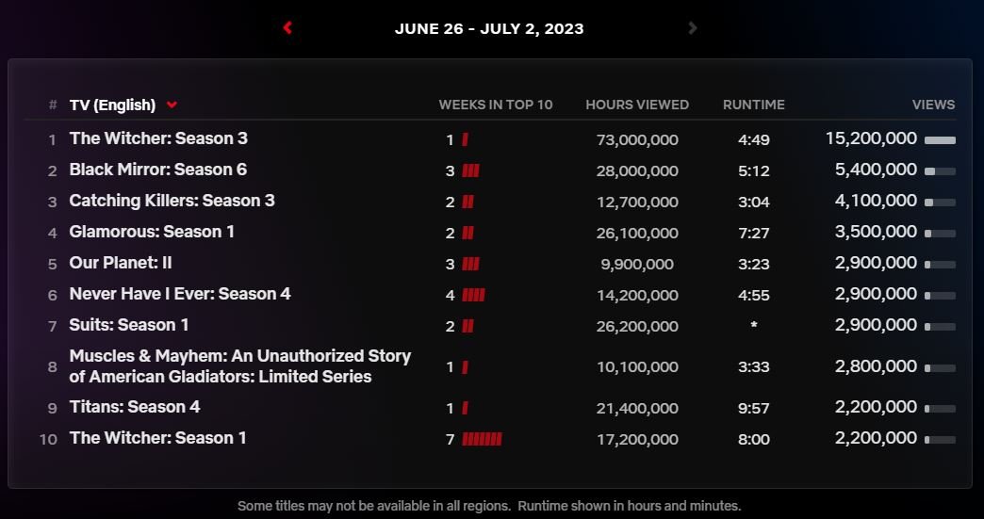
Task: Select Our Planet: II title
Action: pos(121,263)
